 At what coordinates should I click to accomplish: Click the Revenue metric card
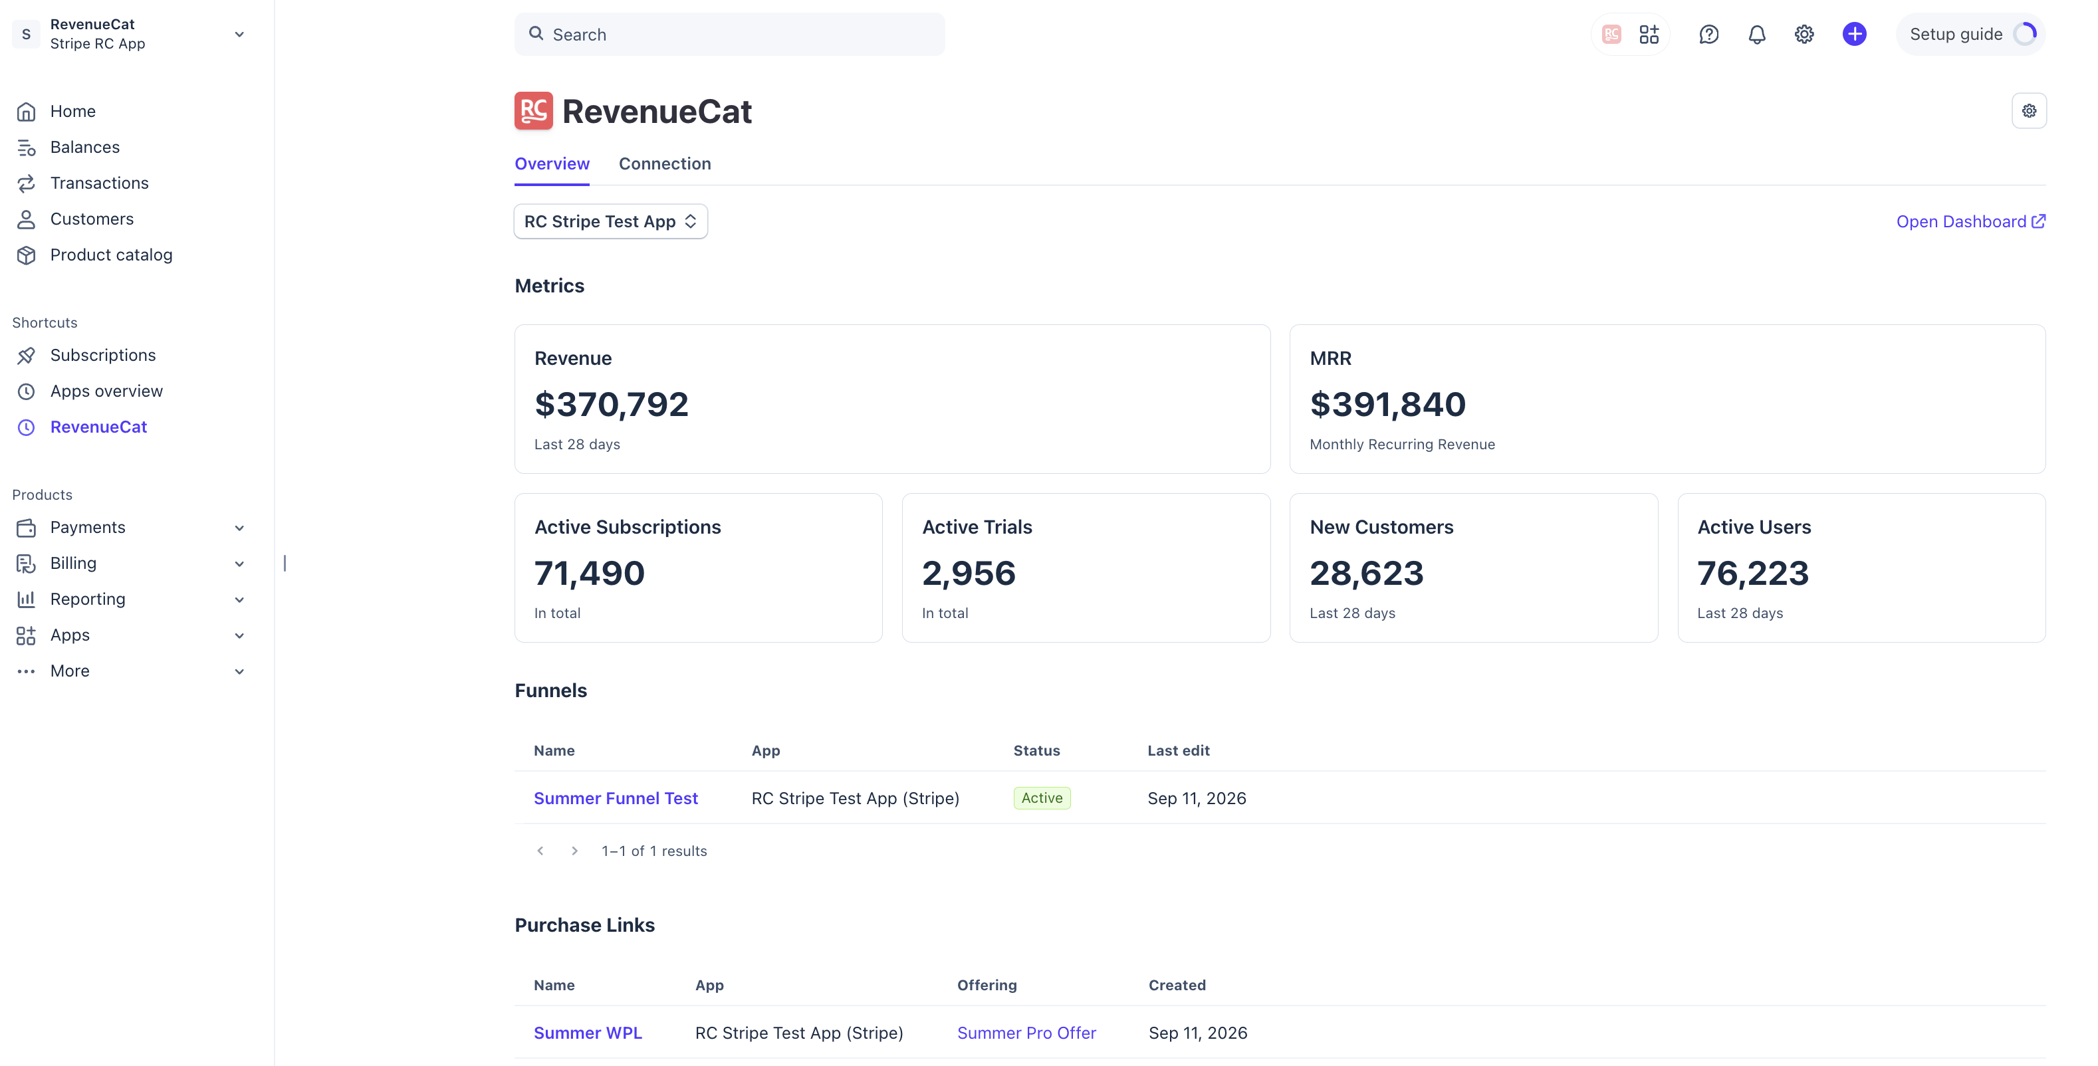coord(892,399)
